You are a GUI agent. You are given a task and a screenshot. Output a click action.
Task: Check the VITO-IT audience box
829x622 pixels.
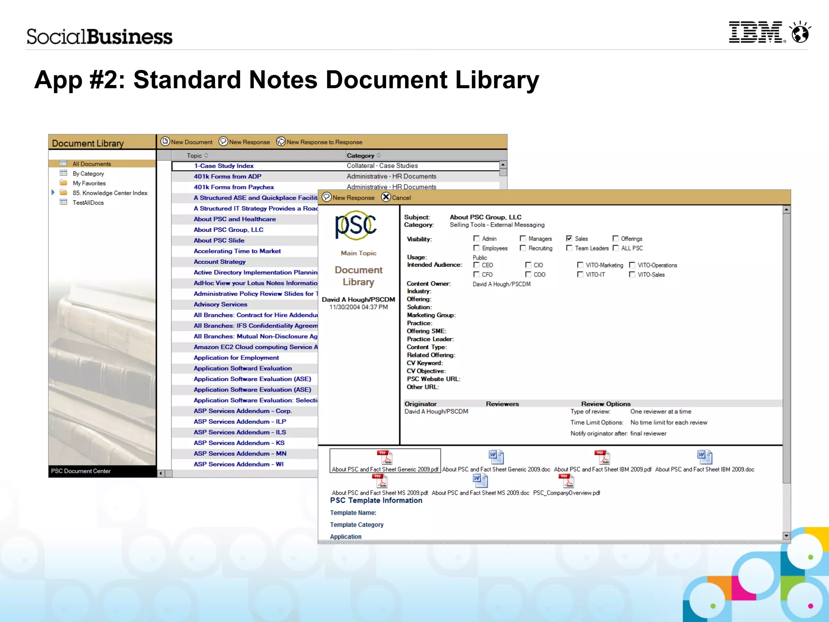click(580, 274)
